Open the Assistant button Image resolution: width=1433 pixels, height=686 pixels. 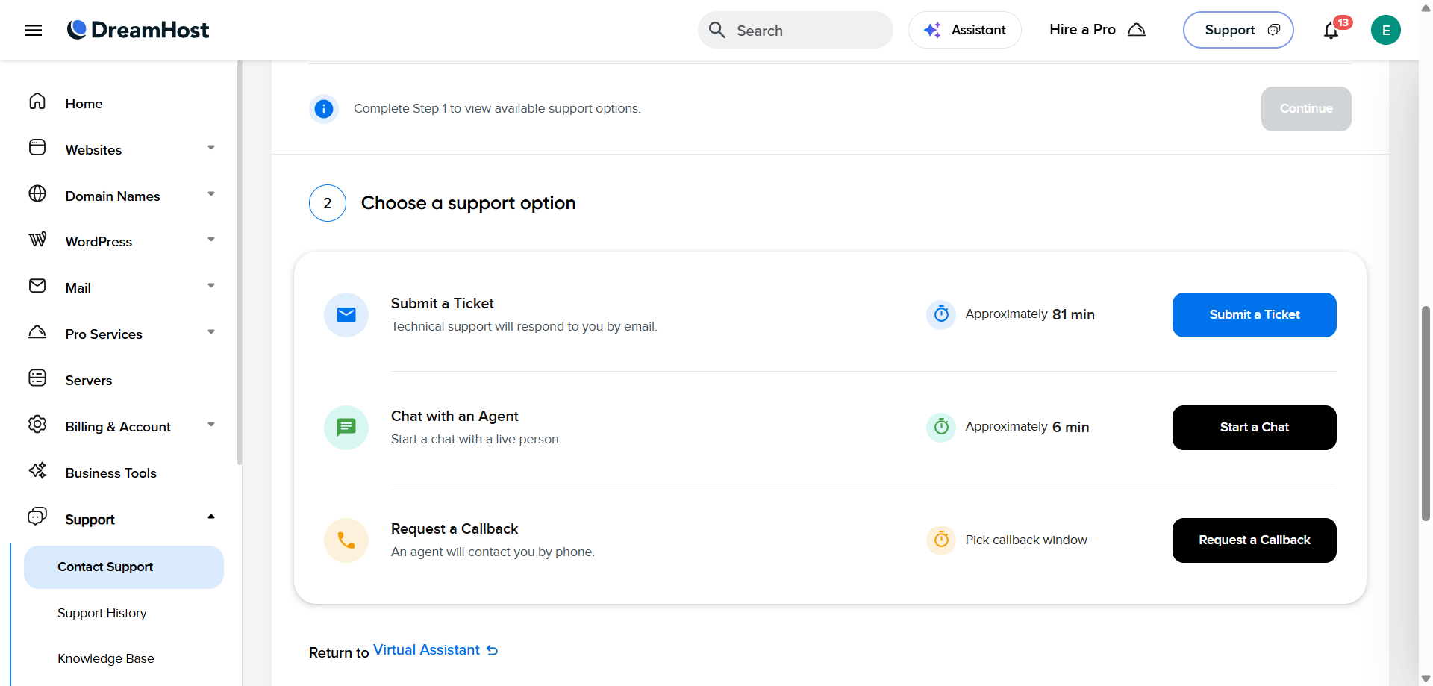click(x=965, y=30)
